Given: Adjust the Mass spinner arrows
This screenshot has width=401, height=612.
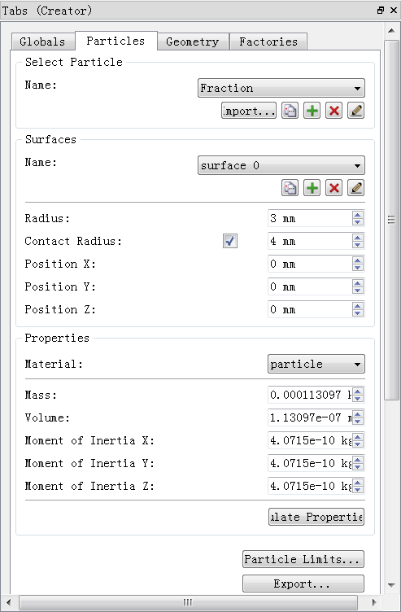Looking at the screenshot, I should (x=358, y=395).
